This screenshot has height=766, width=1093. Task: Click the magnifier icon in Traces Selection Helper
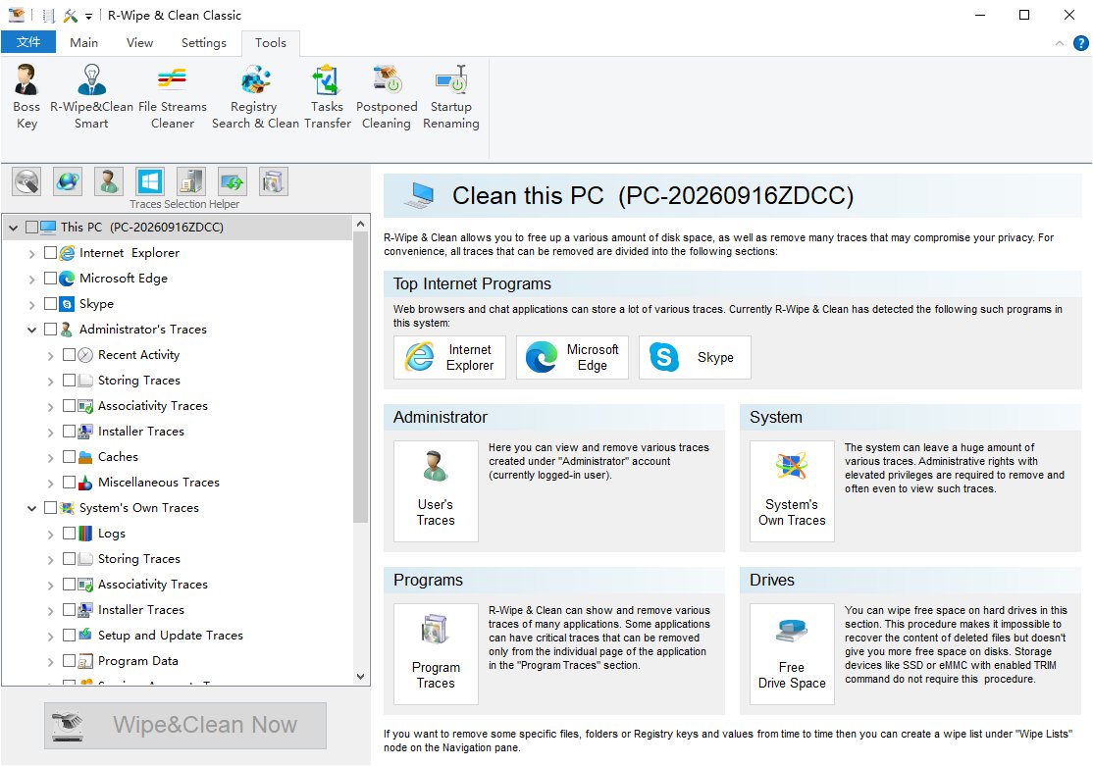[x=26, y=181]
